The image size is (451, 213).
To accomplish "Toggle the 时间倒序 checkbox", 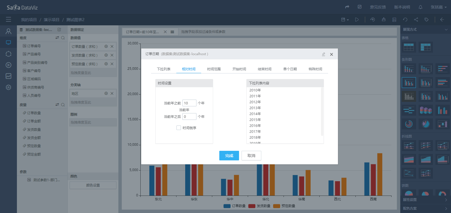I will 178,128.
